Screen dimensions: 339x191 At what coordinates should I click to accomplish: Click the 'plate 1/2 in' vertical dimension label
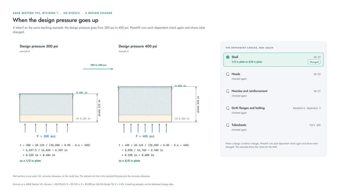click(x=99, y=108)
